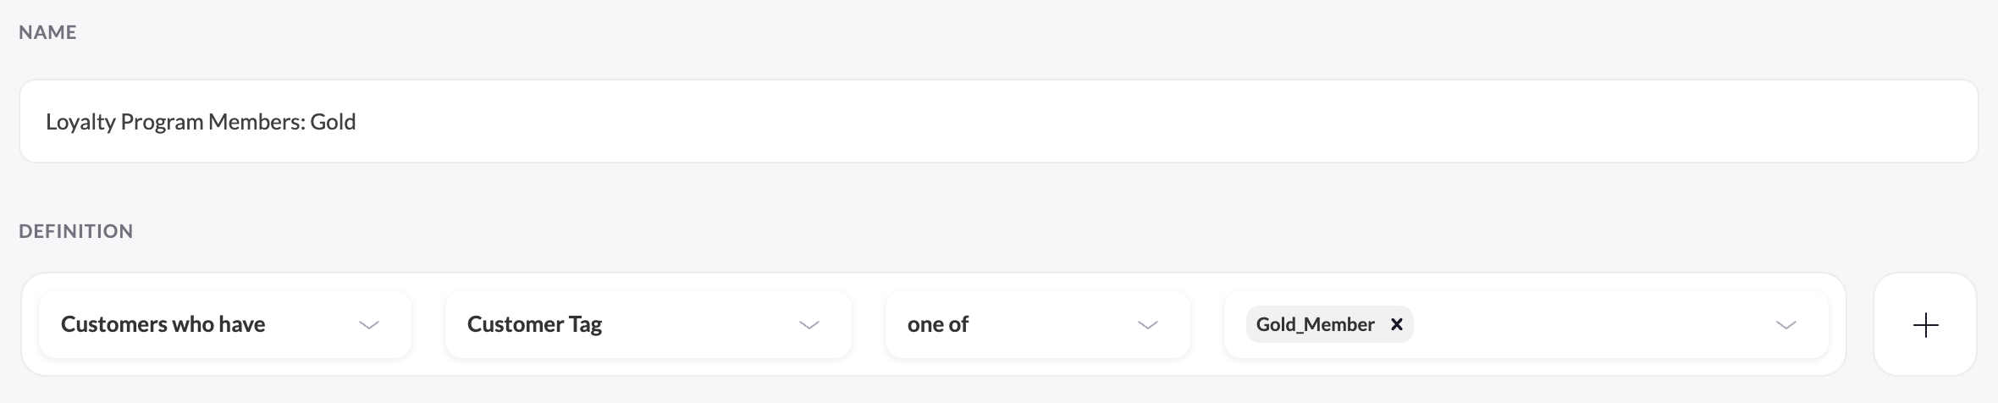This screenshot has width=1998, height=403.
Task: Remove the Gold_Member tag with X
Action: pyautogui.click(x=1397, y=324)
